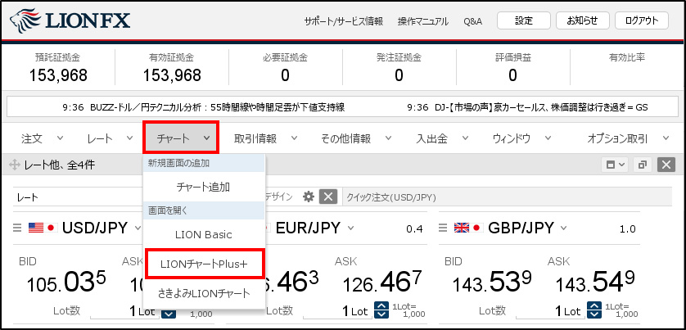Select the レート tab in the panel
686x330 pixels.
coord(28,197)
